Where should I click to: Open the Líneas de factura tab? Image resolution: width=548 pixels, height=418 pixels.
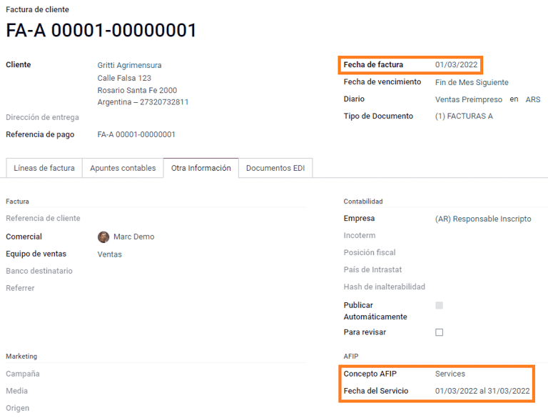point(44,168)
